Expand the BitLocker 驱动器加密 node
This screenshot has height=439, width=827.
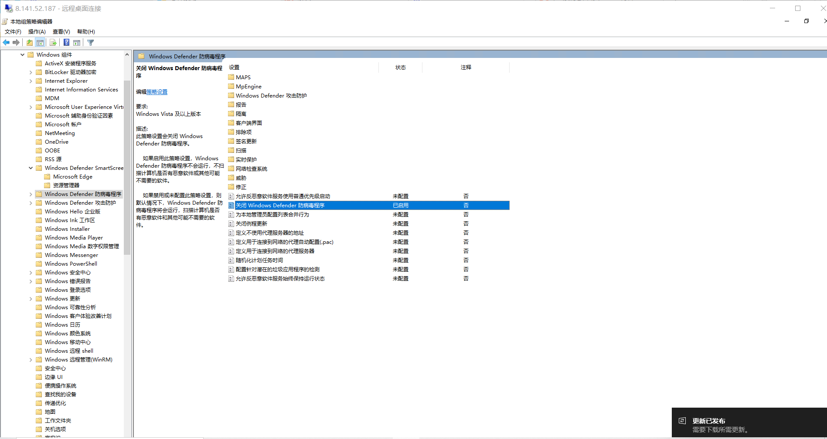[x=31, y=72]
